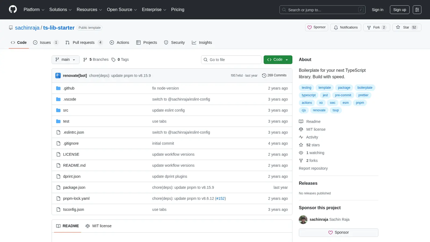Click the file icon next to tsconfig.json
Image resolution: width=430 pixels, height=242 pixels.
pos(58,209)
